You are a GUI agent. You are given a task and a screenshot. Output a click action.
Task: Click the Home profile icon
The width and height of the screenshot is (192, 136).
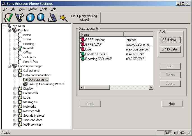click(20, 35)
